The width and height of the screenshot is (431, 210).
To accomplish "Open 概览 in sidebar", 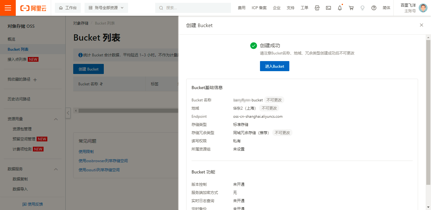I will (x=11, y=39).
